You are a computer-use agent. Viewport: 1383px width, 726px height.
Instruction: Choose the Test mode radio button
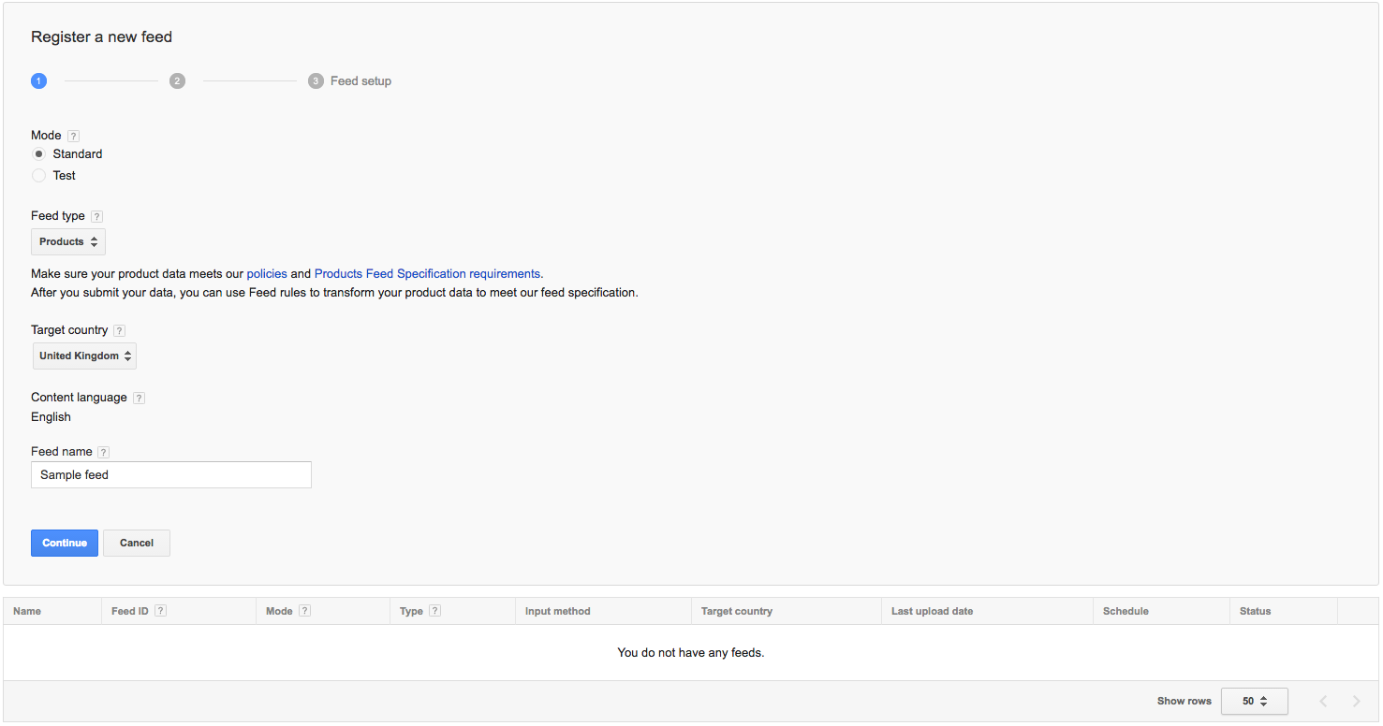coord(39,176)
